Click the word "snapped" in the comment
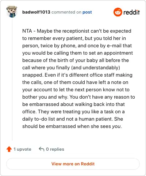This screenshot has height=176, width=146. 32,75
